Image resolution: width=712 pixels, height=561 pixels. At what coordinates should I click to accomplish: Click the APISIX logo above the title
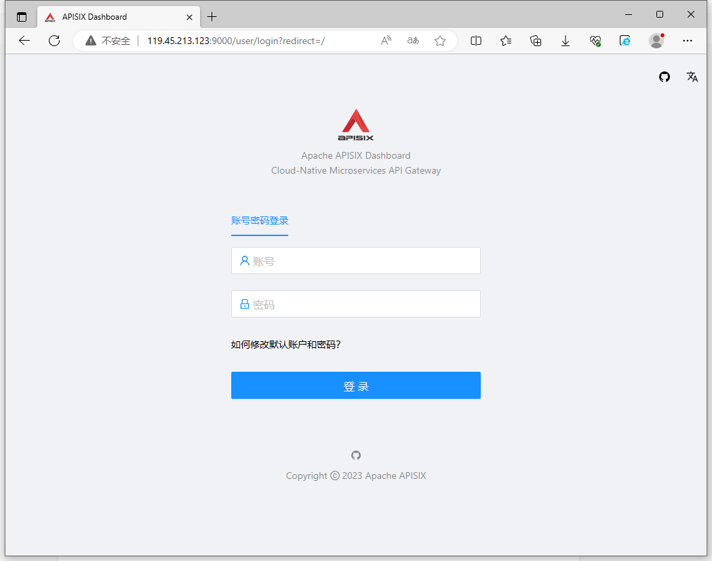[356, 124]
